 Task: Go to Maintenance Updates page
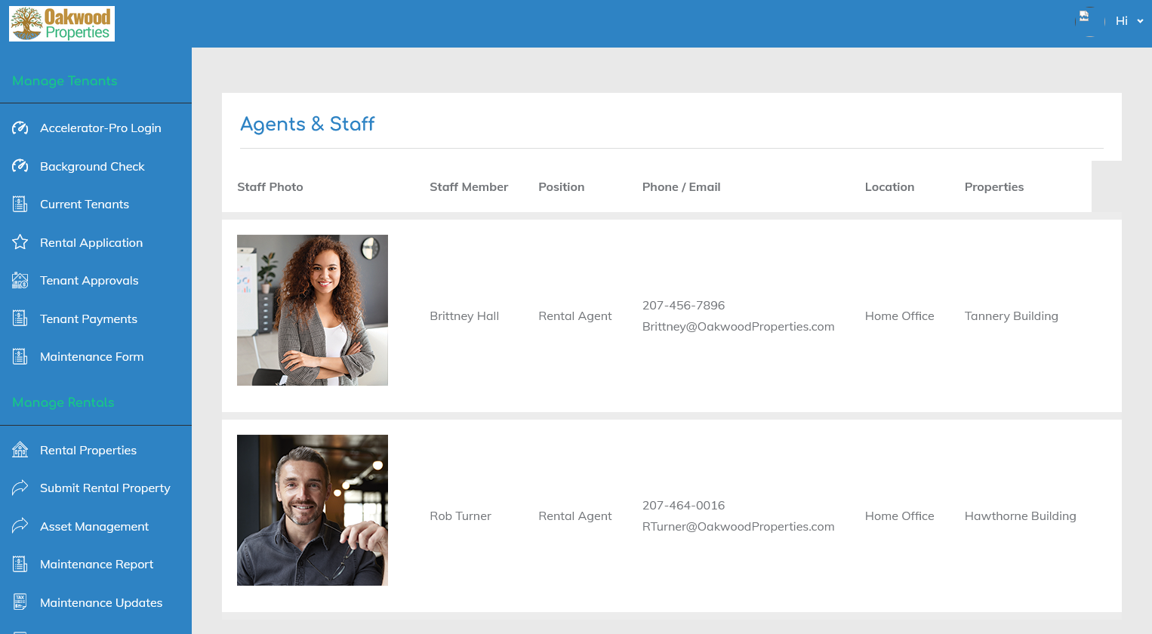point(101,602)
